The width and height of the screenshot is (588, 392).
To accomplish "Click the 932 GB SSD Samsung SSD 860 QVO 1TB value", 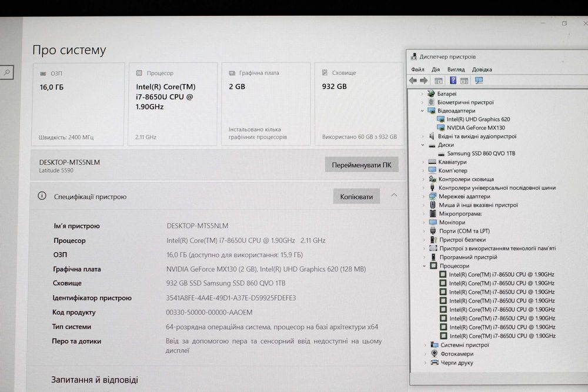I will [225, 283].
